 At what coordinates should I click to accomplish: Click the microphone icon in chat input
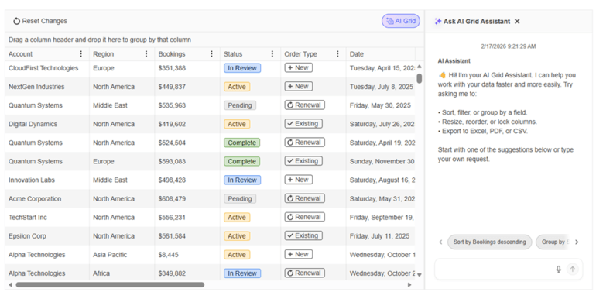tap(558, 270)
